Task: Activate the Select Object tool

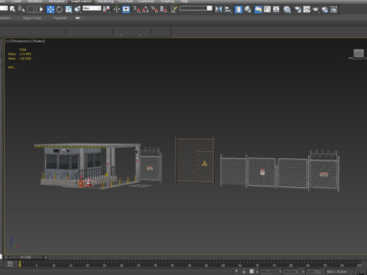Action: (12, 9)
